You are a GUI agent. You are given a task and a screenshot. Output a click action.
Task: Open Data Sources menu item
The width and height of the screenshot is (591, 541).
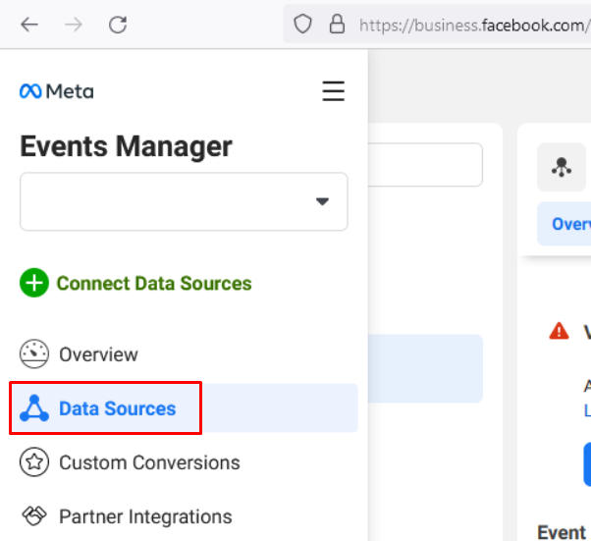point(117,408)
